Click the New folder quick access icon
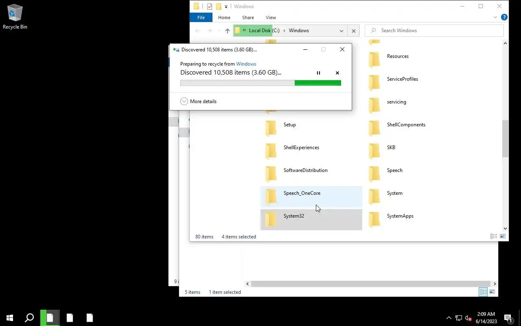The height and width of the screenshot is (326, 521). pyautogui.click(x=218, y=7)
